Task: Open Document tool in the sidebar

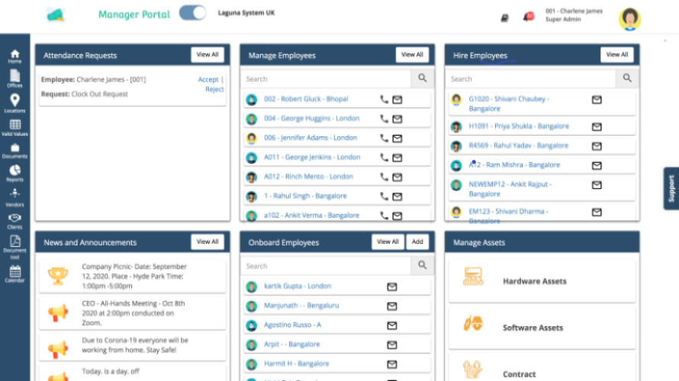Action: click(x=14, y=248)
